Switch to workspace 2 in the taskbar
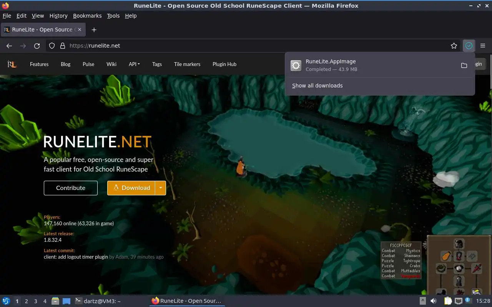Screen dimensions: 492x307 (27, 301)
